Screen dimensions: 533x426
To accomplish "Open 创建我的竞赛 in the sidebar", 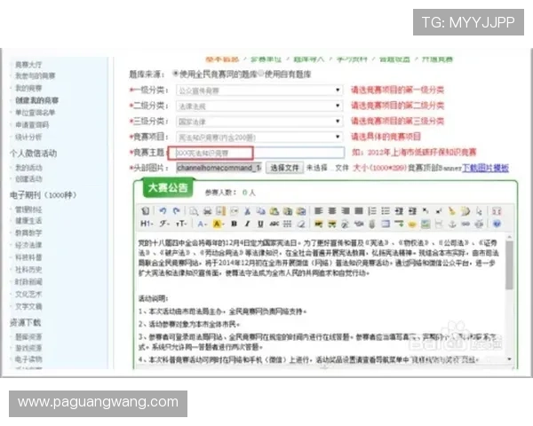I will click(36, 100).
